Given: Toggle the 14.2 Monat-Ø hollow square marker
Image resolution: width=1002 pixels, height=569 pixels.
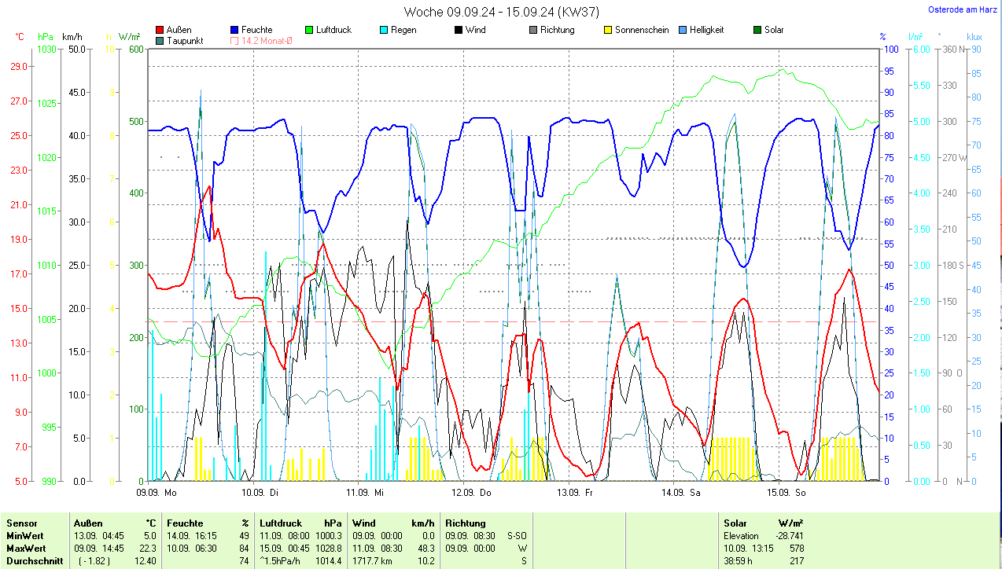Looking at the screenshot, I should (235, 41).
